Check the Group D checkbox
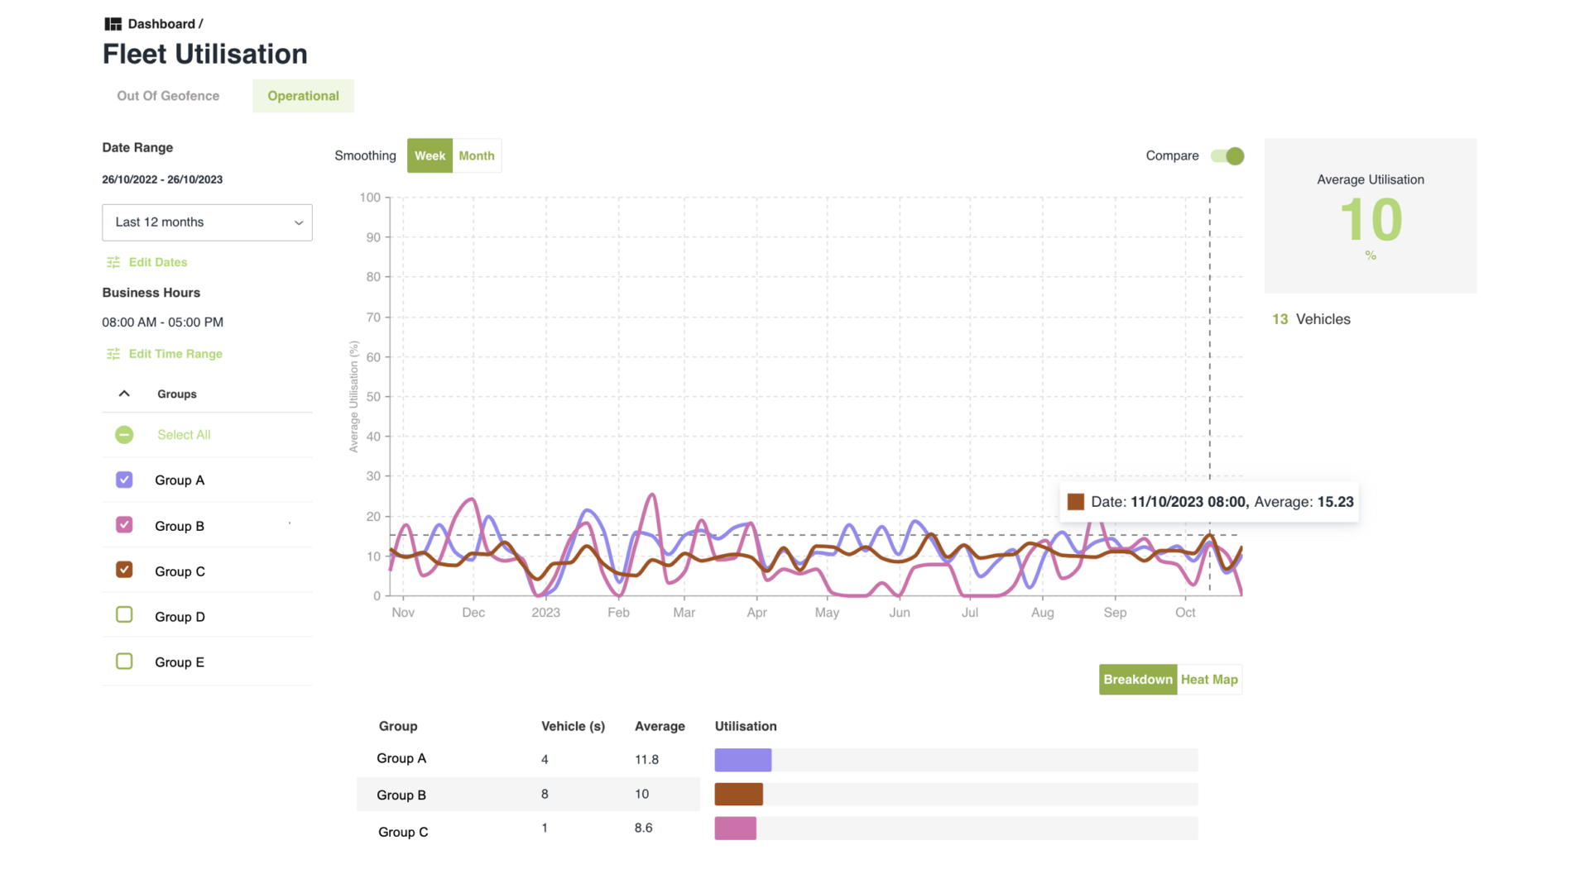 point(124,615)
